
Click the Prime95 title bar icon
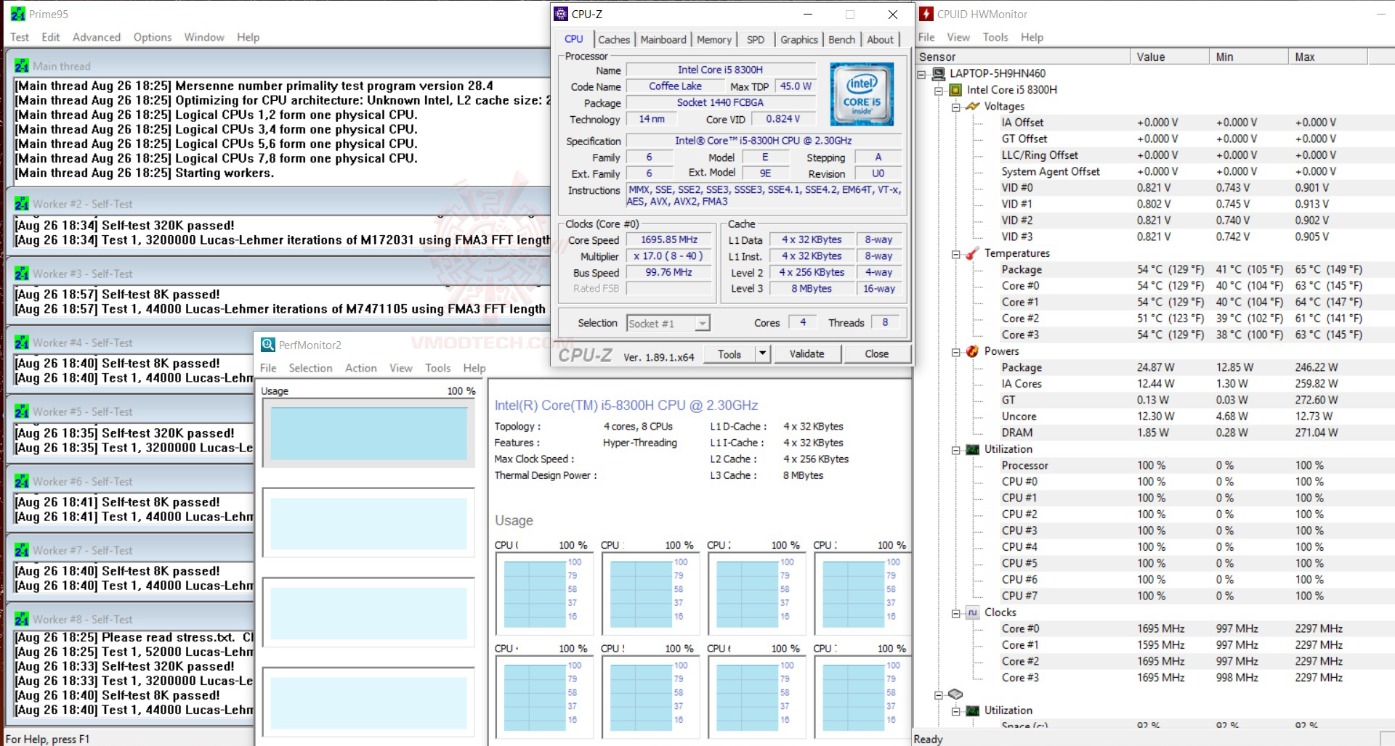click(x=17, y=14)
